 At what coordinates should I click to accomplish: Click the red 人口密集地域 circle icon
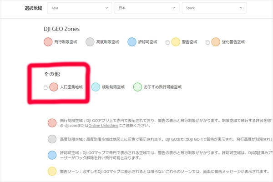click(x=54, y=87)
